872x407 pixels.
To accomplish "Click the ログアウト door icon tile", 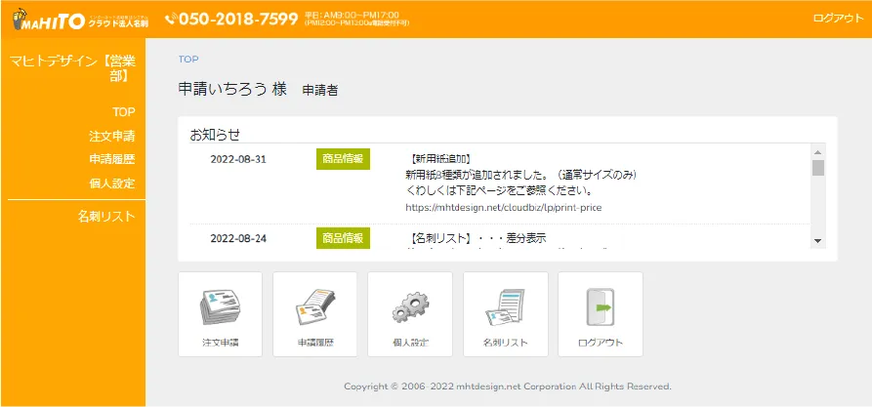I will tap(601, 314).
